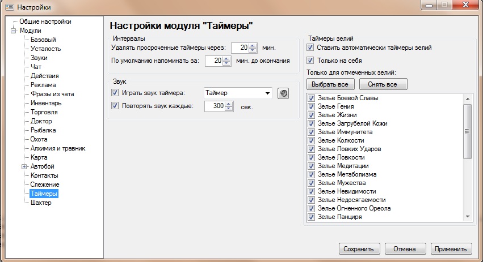Screen dimensions: 483x262
Task: Select Доктор module in tree
Action: [41, 121]
